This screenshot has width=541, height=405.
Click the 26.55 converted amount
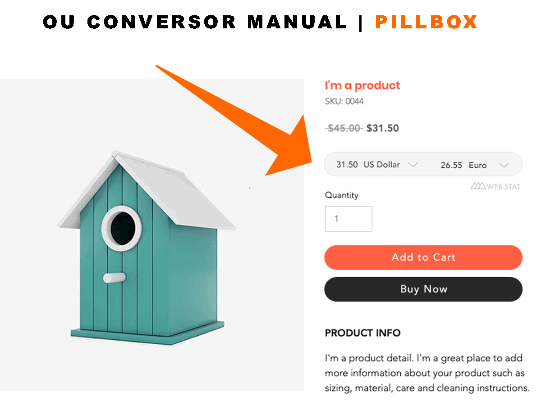[x=451, y=165]
